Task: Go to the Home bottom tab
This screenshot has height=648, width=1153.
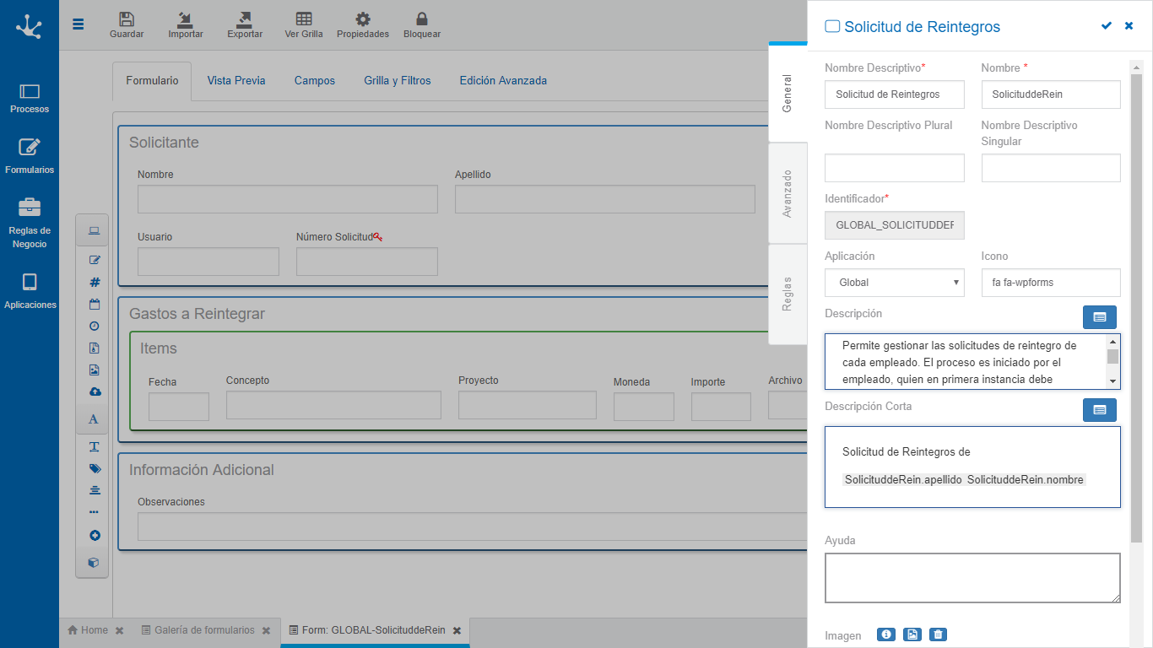Action: tap(88, 630)
